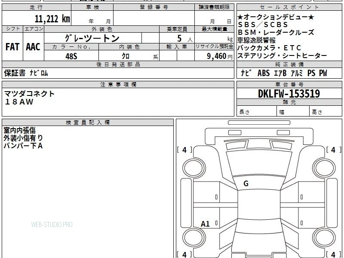This screenshot has width=344, height=258.
Task: Select the recycle deposit 9,460円
Action: pos(220,56)
